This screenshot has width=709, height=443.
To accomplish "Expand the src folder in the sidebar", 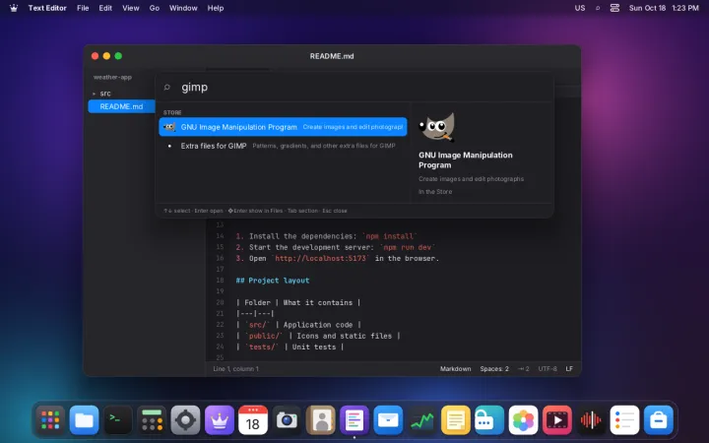I will point(95,94).
